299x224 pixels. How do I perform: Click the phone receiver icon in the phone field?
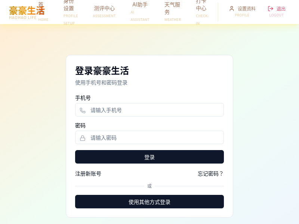click(83, 110)
